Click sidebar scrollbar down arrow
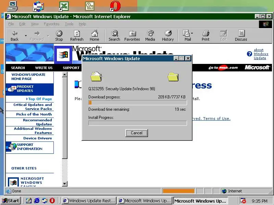This screenshot has height=205, width=274. tap(65, 184)
